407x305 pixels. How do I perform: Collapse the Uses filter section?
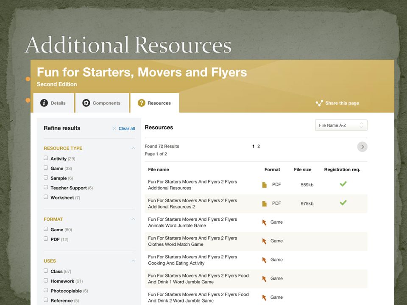[134, 261]
